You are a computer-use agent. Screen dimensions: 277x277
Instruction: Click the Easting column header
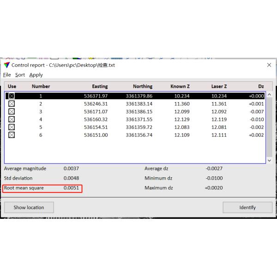pos(100,86)
